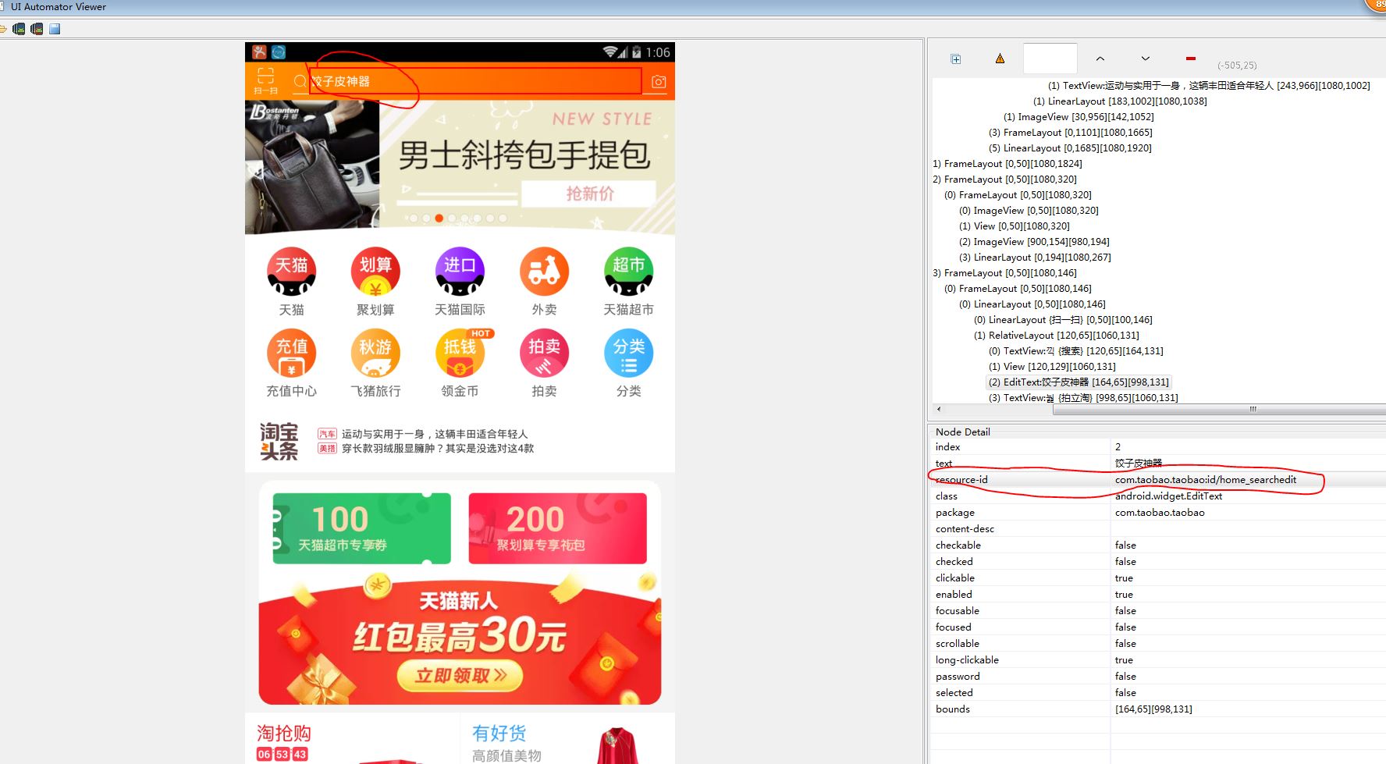Select the 淘抢购 section title
1386x764 pixels.
pyautogui.click(x=284, y=734)
